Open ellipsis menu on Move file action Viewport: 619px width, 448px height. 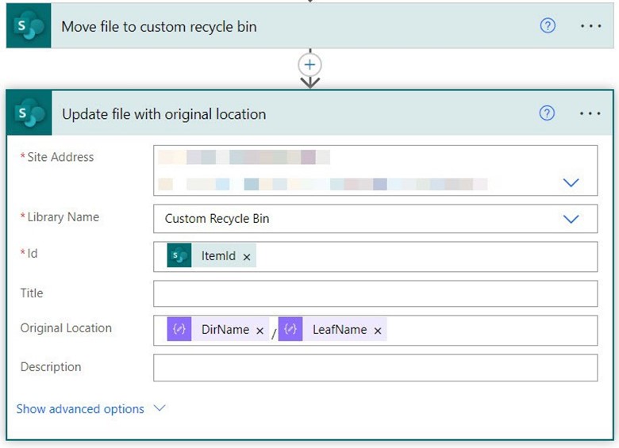coord(590,26)
